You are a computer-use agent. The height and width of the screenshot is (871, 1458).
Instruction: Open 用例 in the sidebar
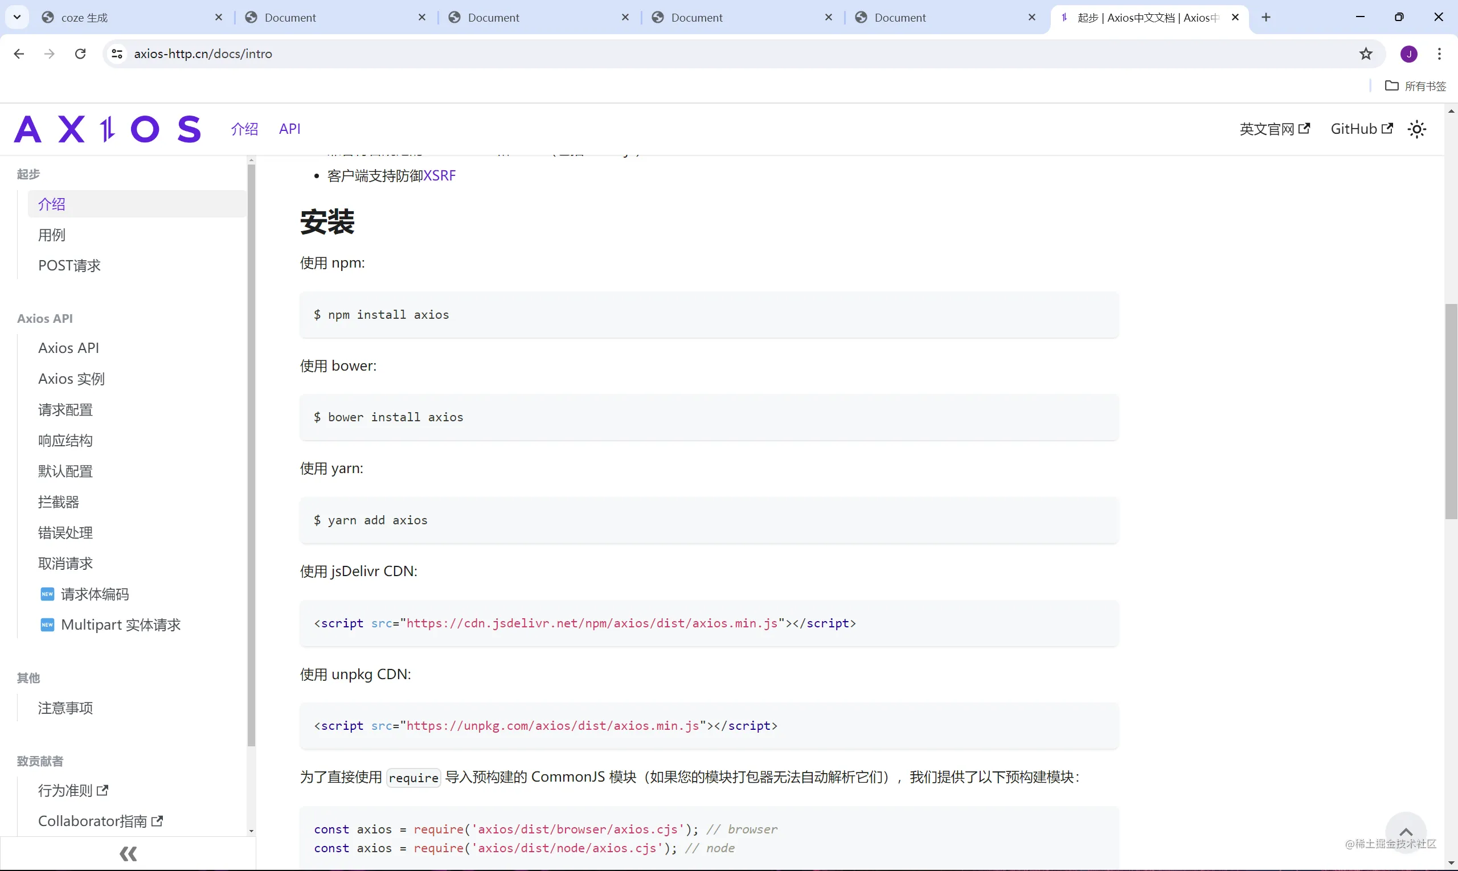click(x=52, y=235)
